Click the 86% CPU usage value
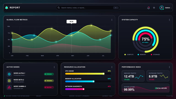 tap(109, 71)
